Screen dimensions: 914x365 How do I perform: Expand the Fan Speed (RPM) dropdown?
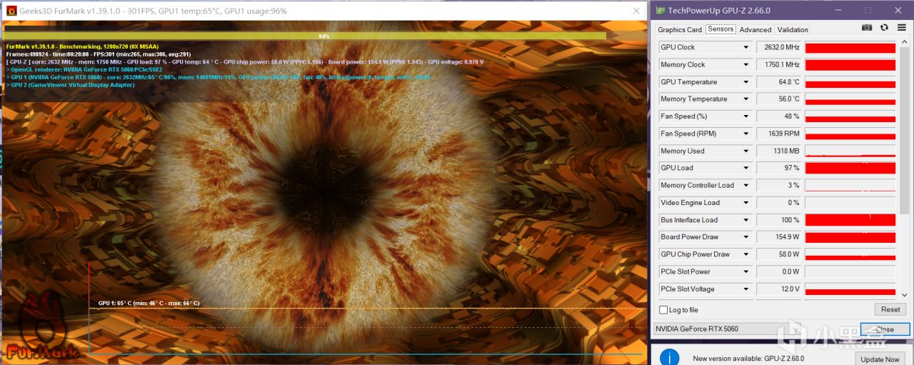pyautogui.click(x=746, y=134)
